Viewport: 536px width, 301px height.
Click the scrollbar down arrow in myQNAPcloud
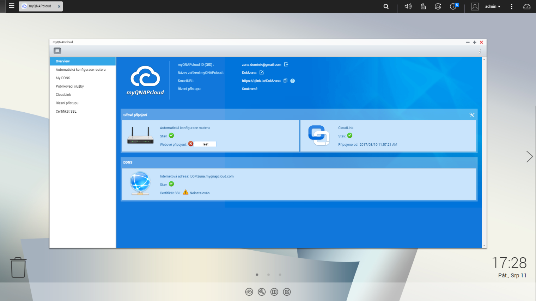tap(484, 245)
